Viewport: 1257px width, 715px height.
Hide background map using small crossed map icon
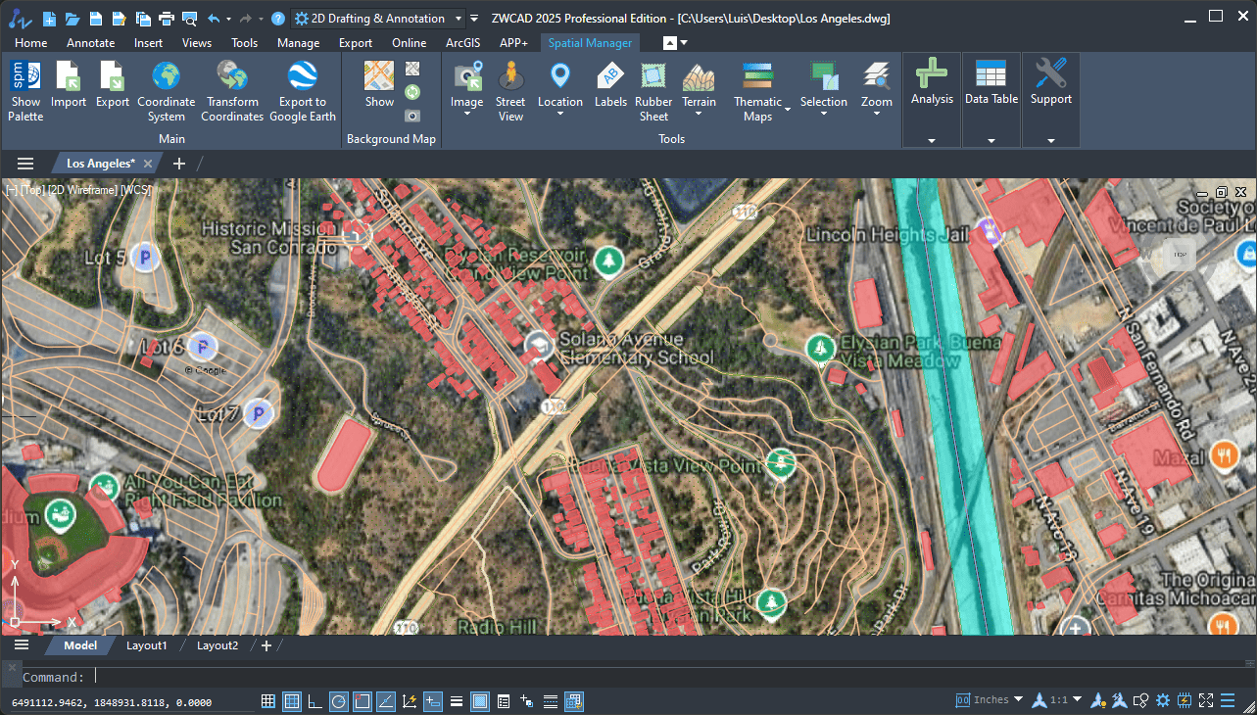(412, 69)
